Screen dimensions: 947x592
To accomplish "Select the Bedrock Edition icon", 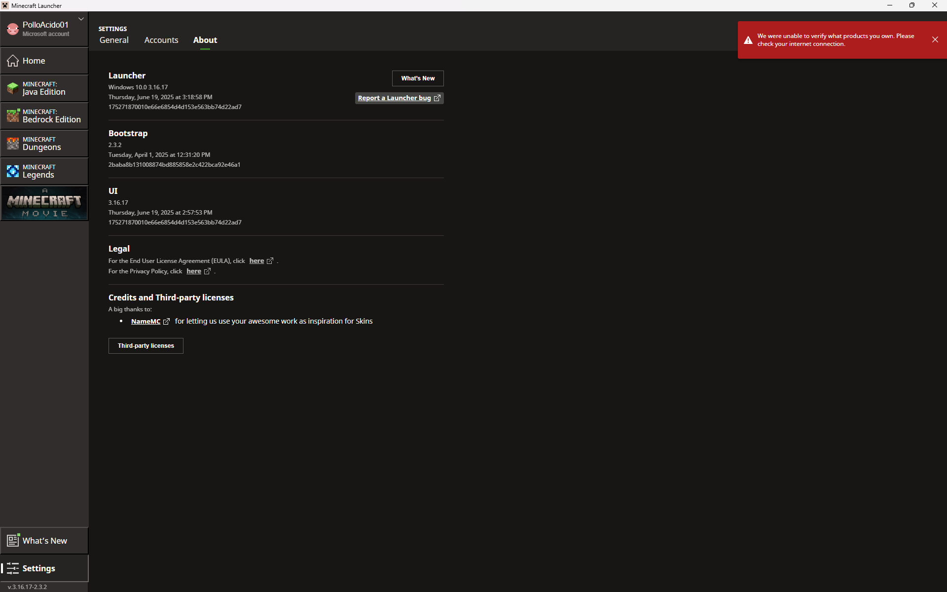I will click(x=13, y=116).
